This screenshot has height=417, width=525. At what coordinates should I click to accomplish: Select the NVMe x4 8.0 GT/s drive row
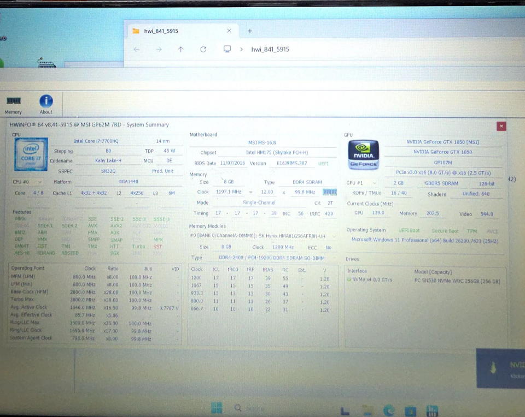[424, 281]
